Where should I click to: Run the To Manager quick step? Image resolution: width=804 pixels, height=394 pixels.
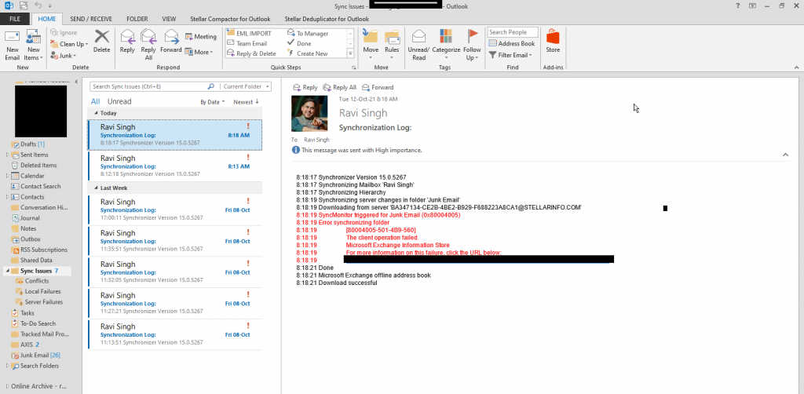coord(308,33)
